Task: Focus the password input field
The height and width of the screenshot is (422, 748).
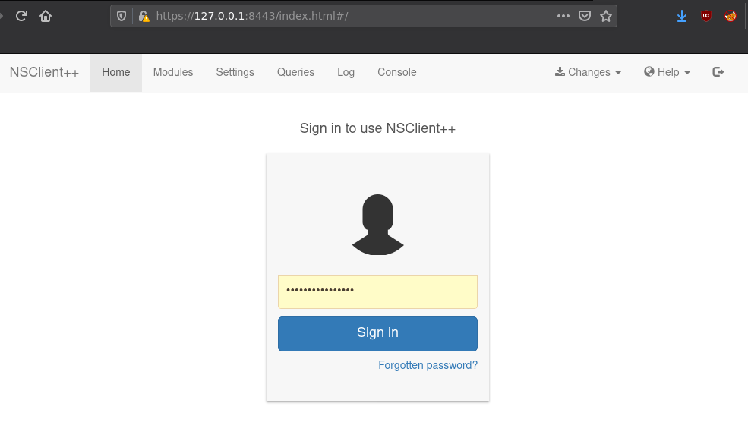Action: pos(377,291)
